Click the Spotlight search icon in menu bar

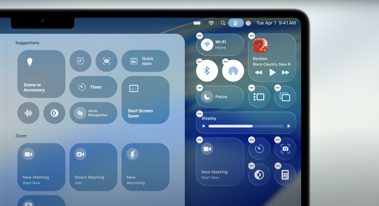click(x=223, y=23)
